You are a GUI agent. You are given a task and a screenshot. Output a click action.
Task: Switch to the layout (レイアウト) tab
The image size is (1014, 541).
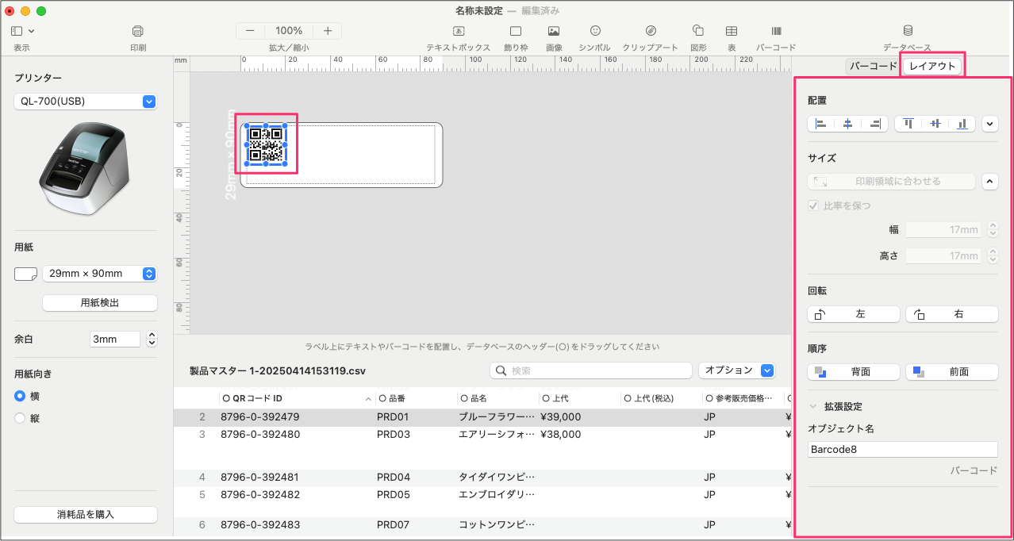pyautogui.click(x=932, y=67)
